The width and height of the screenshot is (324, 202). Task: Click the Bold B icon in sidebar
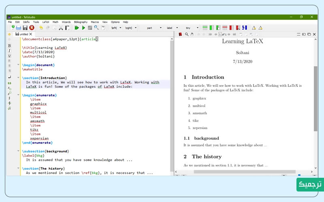click(9, 46)
